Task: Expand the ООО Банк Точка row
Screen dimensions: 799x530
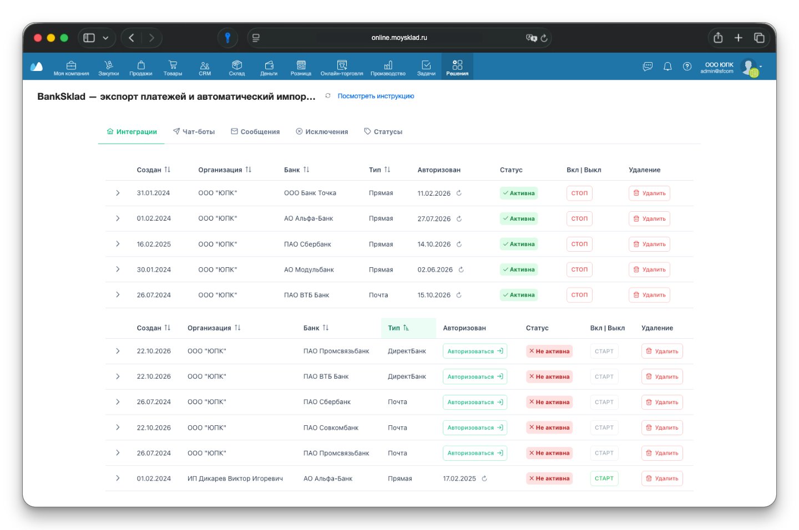Action: click(x=118, y=193)
